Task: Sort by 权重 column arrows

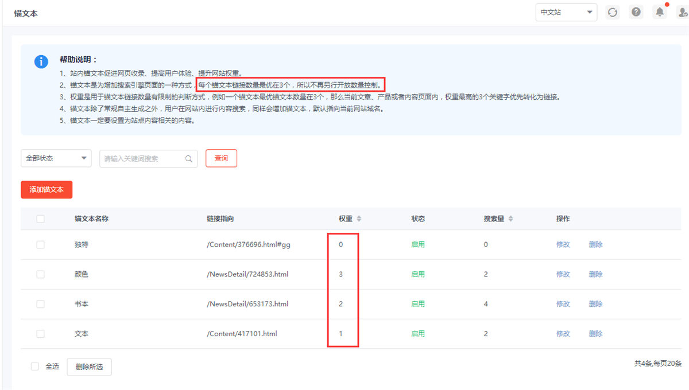Action: point(359,219)
